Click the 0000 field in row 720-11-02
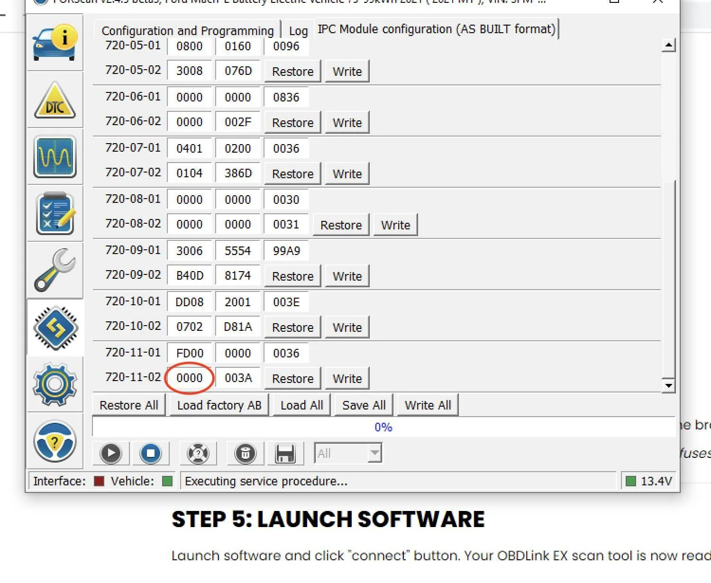This screenshot has height=583, width=711. pyautogui.click(x=190, y=378)
